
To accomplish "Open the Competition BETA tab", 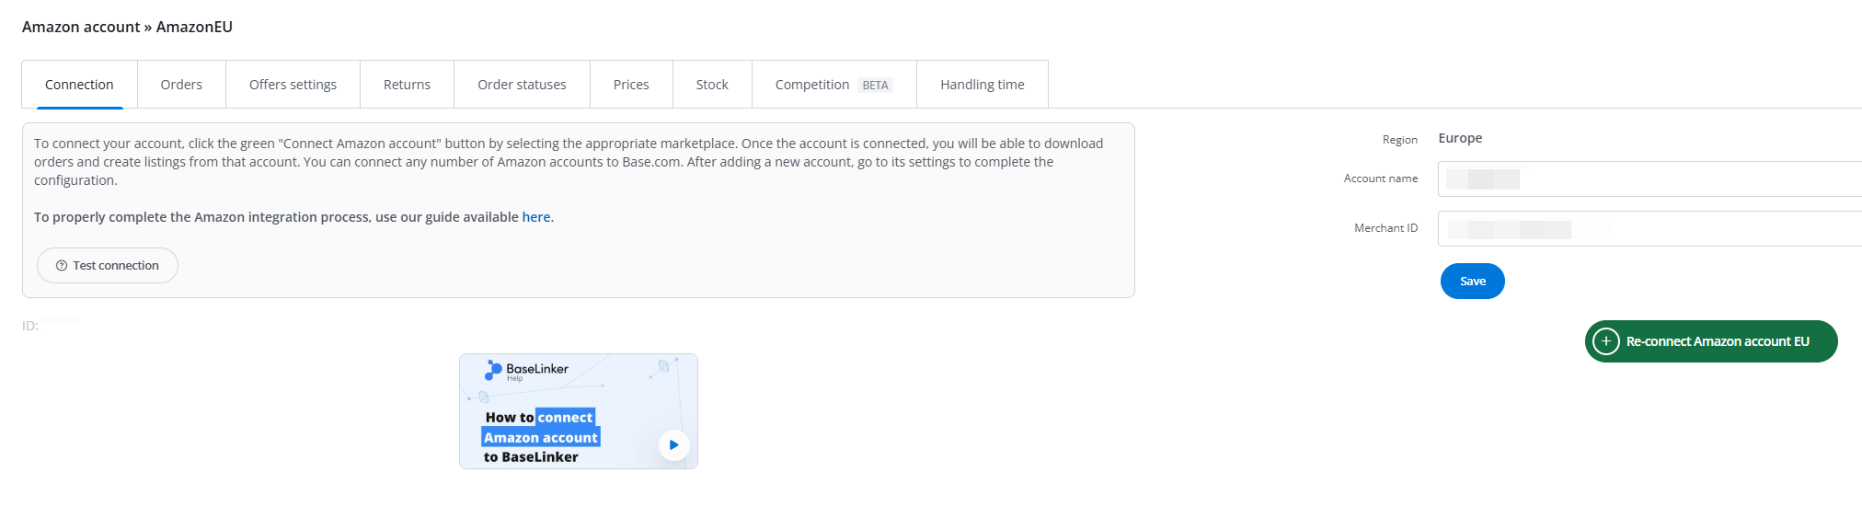I will [833, 85].
